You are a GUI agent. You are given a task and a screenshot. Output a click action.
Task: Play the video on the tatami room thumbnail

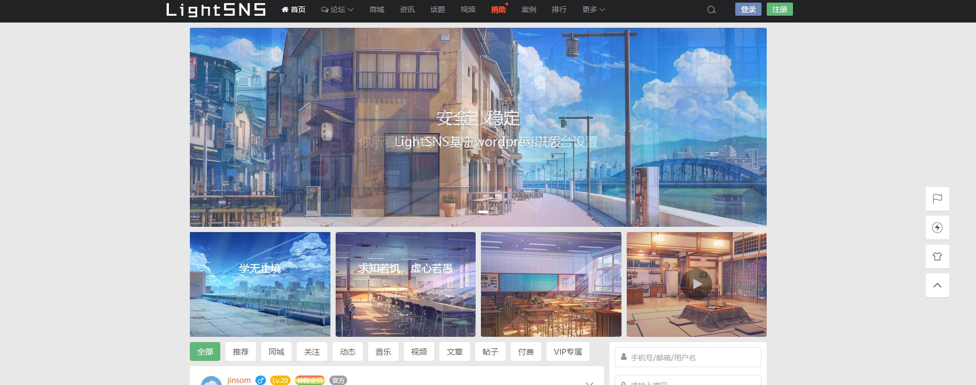pos(696,284)
